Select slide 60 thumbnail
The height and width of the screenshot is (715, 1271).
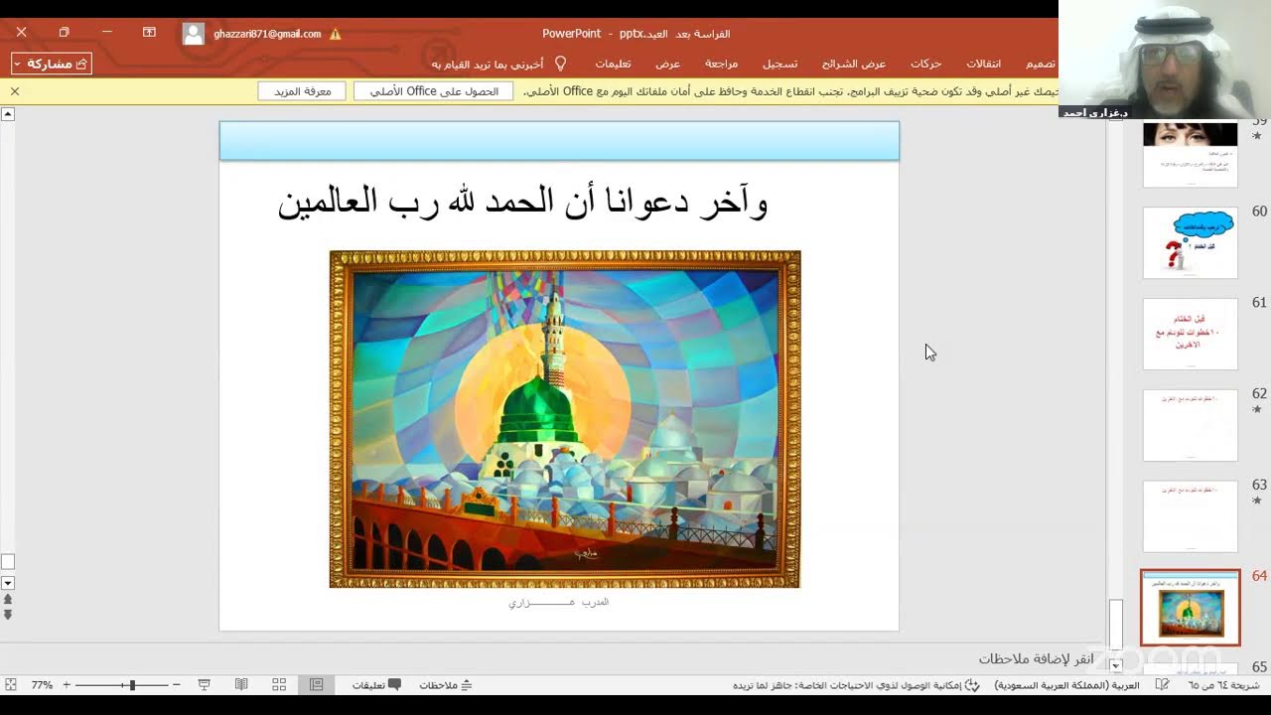click(1190, 242)
